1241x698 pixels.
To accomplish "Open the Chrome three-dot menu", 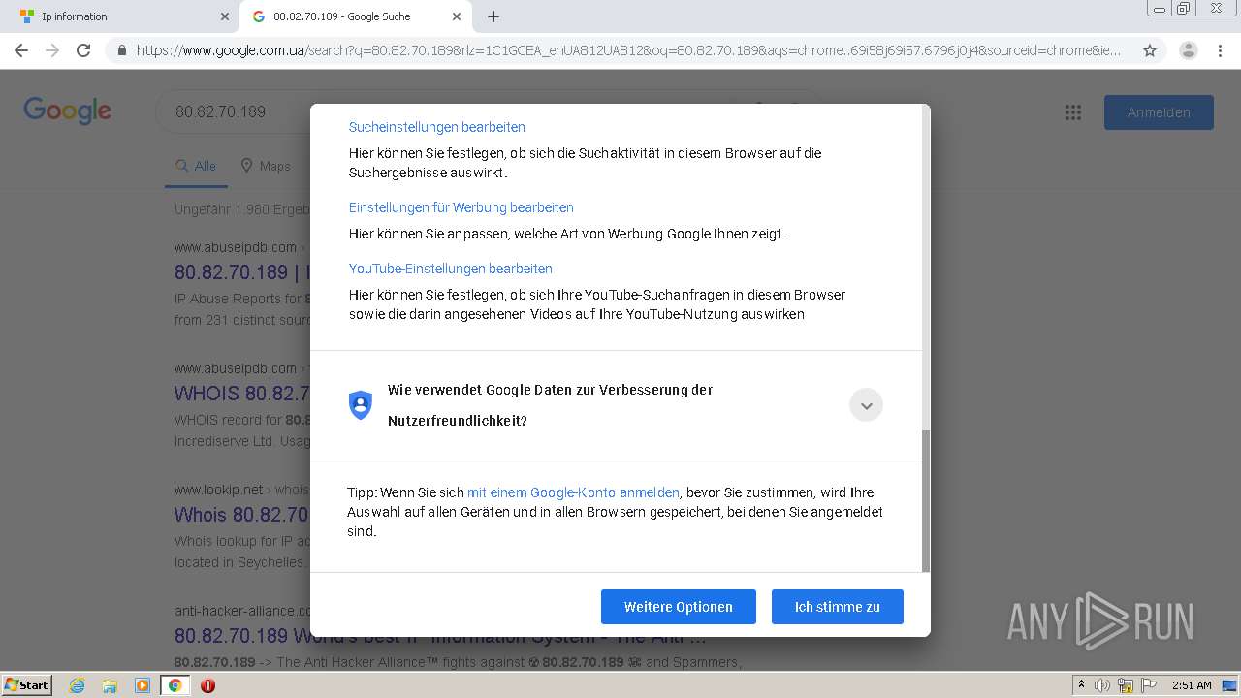I will coord(1221,50).
